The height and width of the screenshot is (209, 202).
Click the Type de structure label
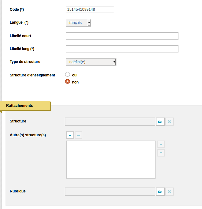[25, 62]
